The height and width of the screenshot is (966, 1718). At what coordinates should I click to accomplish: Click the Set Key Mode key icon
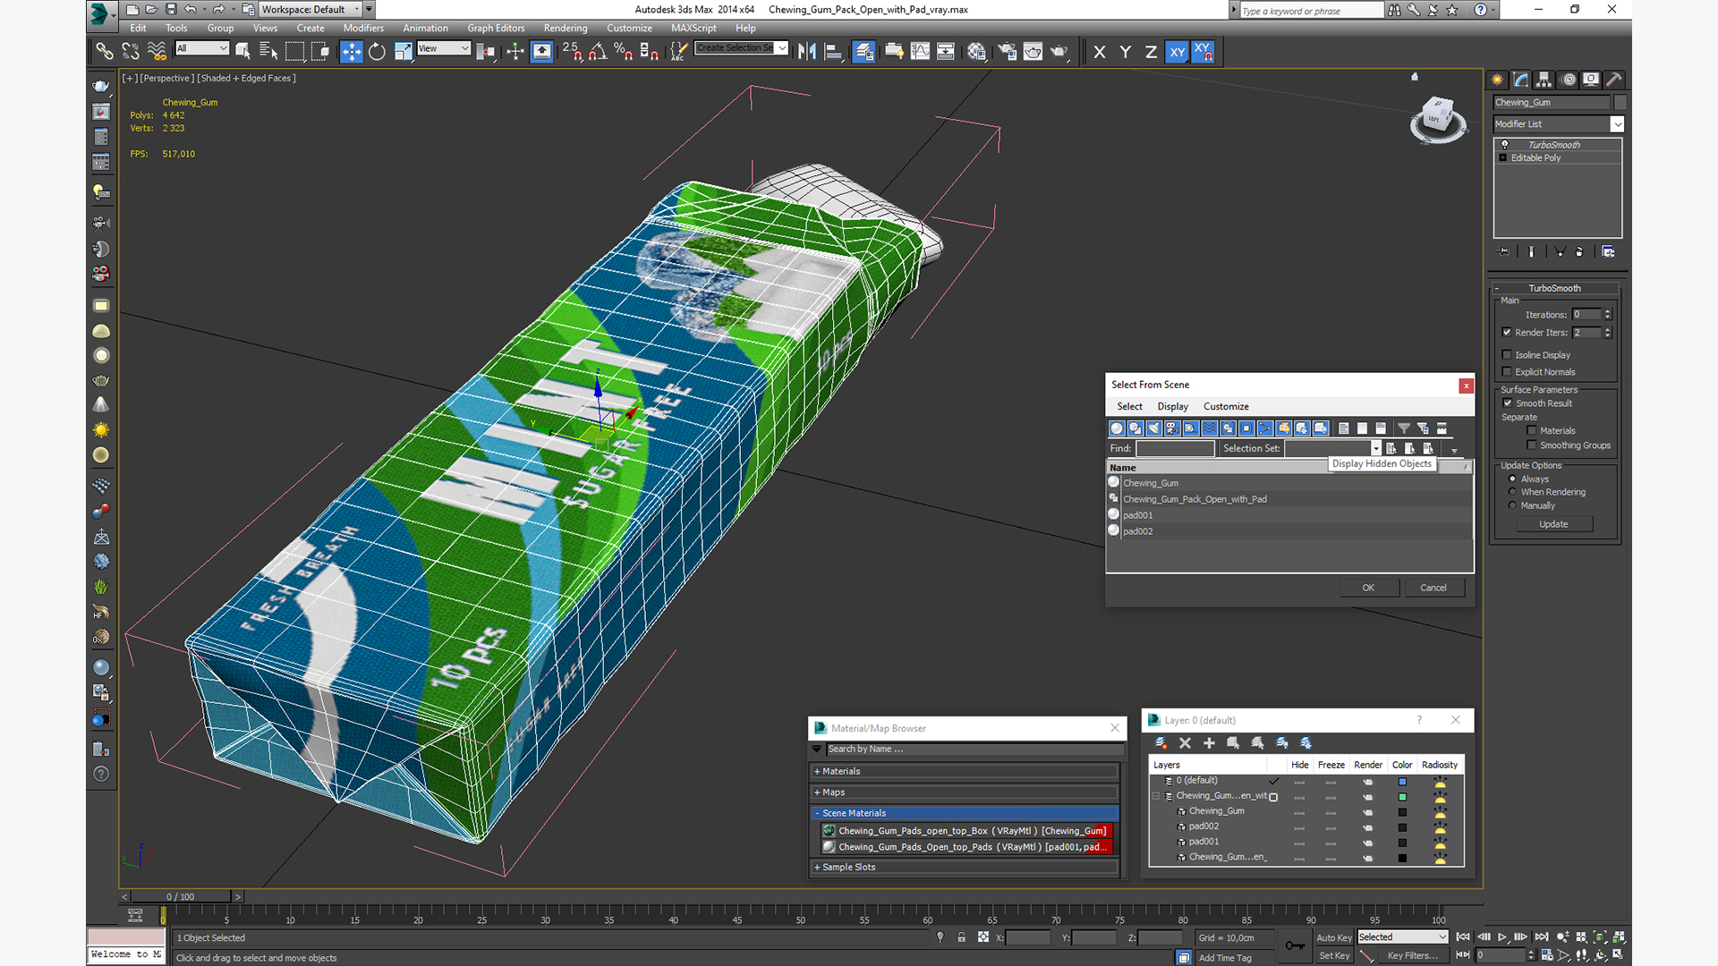[x=1295, y=945]
